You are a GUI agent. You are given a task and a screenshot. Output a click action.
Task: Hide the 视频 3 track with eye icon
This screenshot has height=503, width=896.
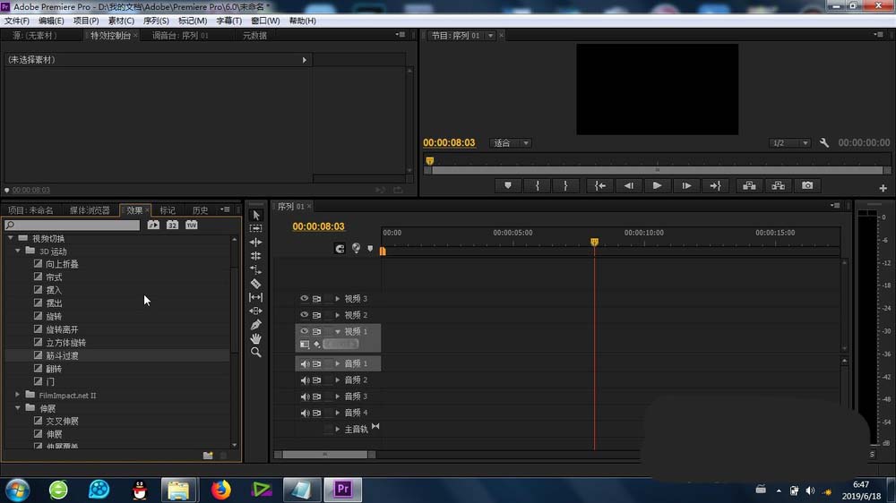click(x=305, y=299)
